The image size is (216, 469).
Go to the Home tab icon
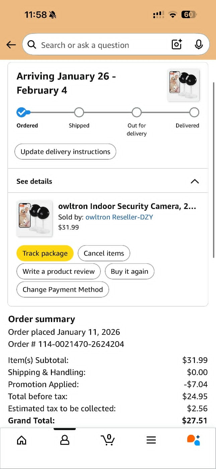tap(21, 440)
